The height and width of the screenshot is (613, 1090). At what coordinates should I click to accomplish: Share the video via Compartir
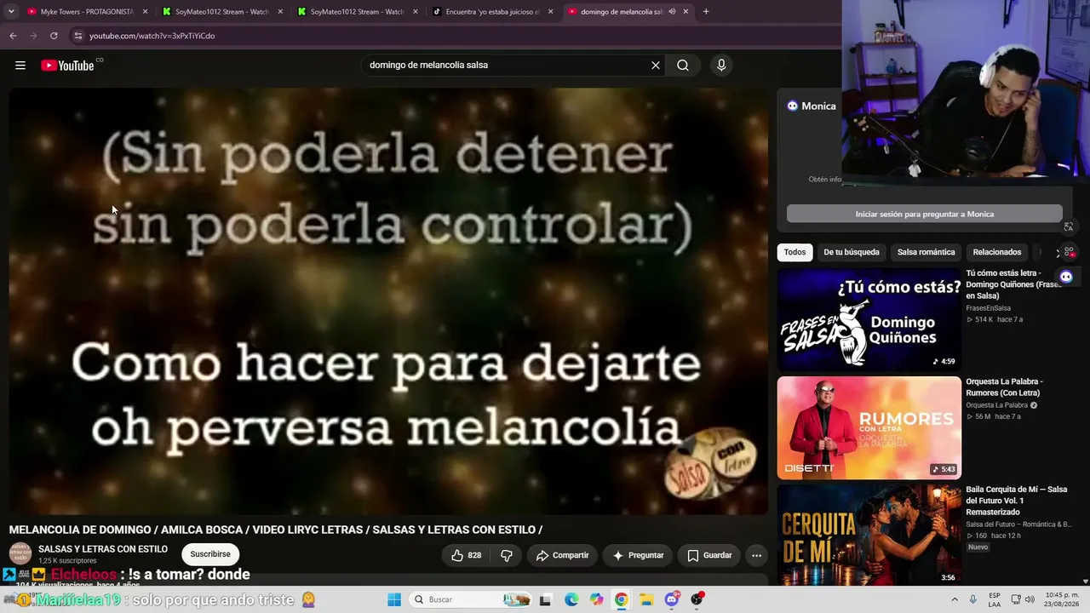pos(562,555)
